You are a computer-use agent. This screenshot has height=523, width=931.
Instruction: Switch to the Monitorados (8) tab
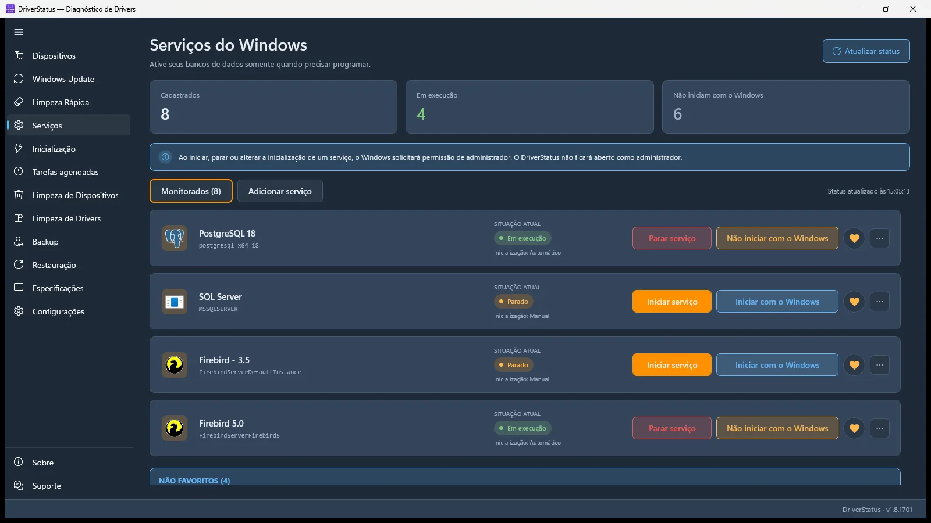(191, 191)
